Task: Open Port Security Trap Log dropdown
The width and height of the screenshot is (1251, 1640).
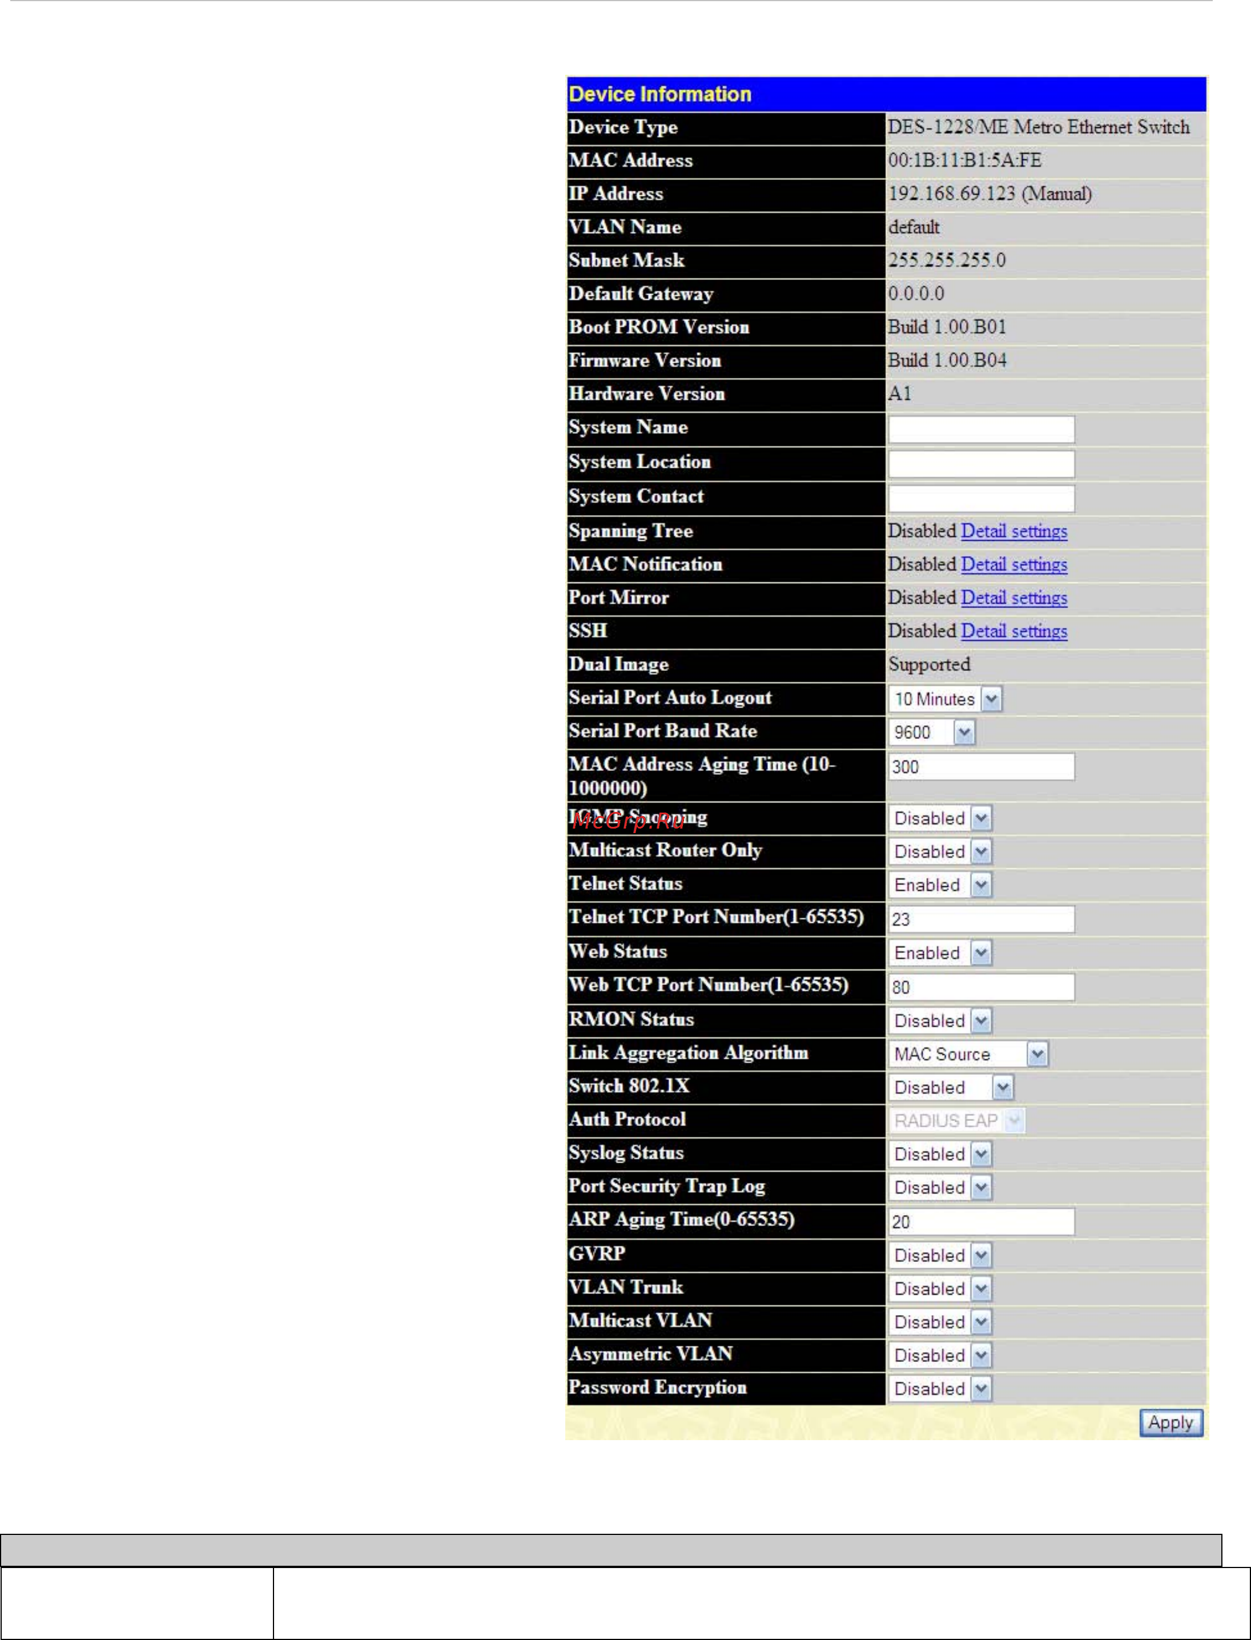Action: pos(939,1187)
